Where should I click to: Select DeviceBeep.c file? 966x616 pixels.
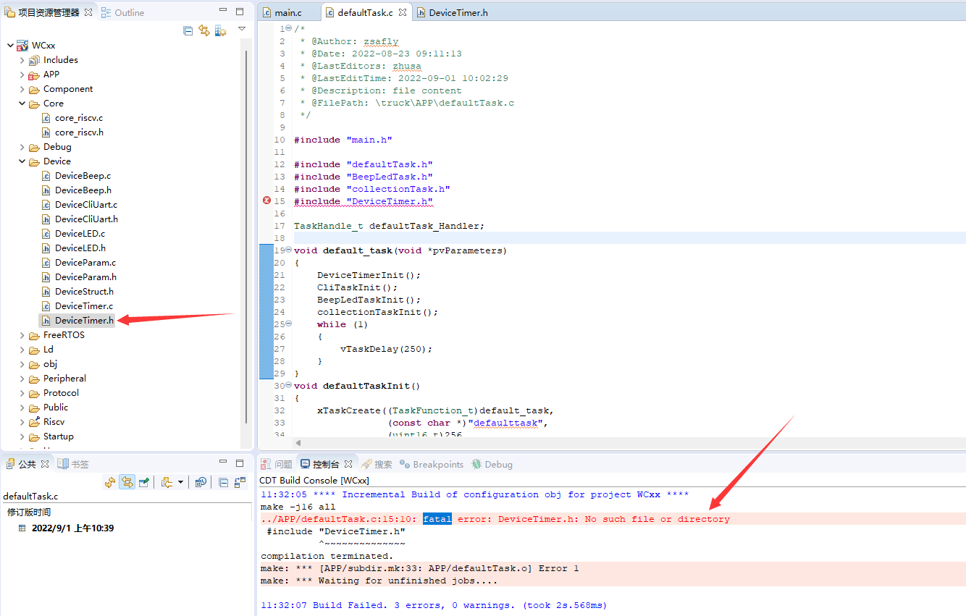[83, 176]
